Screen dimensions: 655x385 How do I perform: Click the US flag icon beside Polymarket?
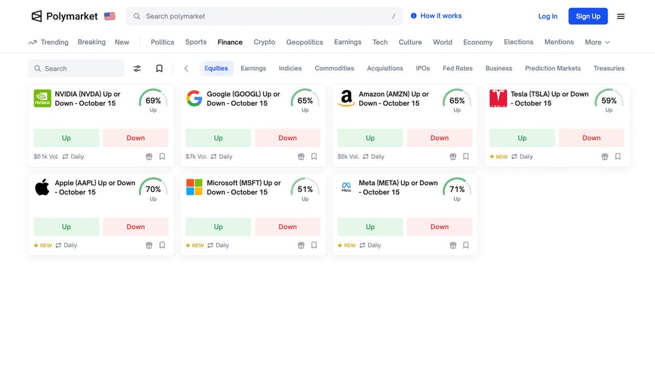tap(110, 16)
